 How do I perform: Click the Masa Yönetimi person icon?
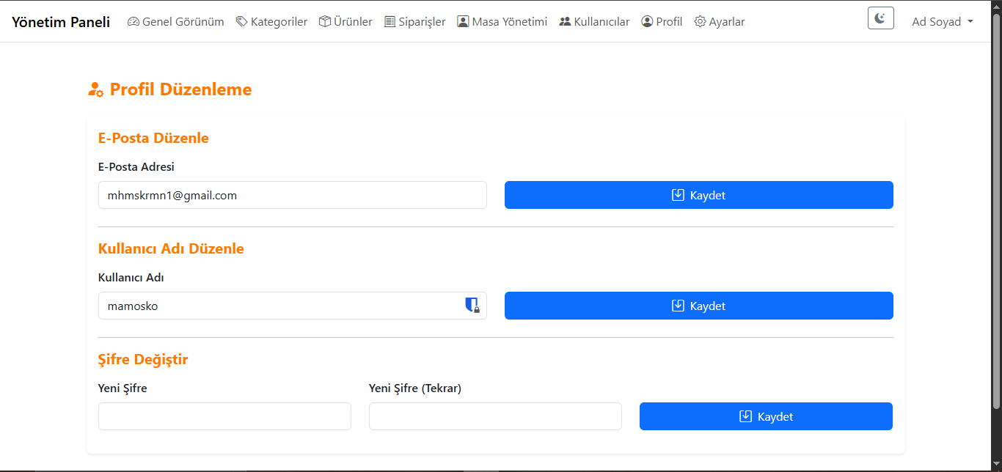point(463,22)
